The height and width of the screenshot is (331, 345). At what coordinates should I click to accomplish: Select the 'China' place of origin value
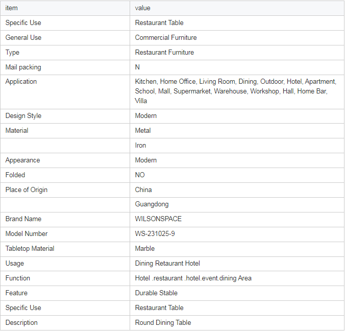(143, 190)
